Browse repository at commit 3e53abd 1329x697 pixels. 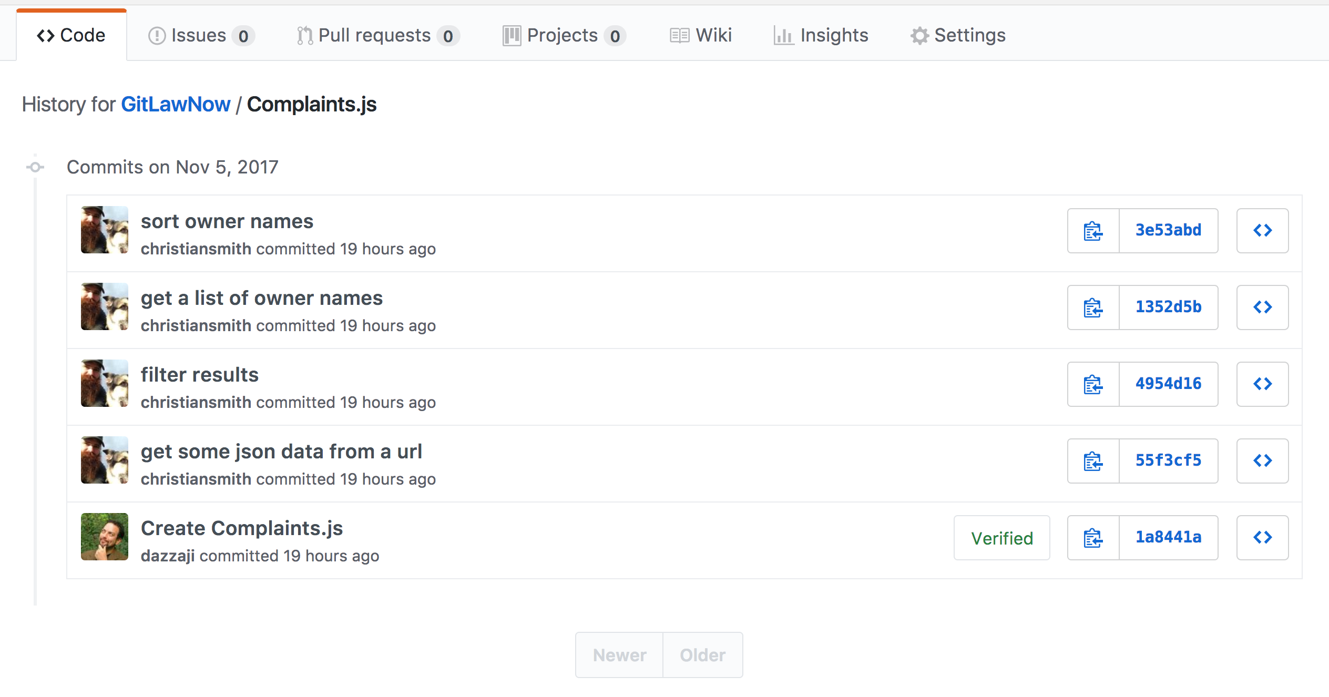pos(1262,231)
